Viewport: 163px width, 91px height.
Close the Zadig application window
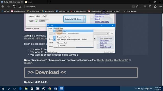[x=113, y=26]
